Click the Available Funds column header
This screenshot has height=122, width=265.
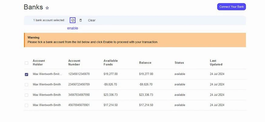[x=111, y=63]
